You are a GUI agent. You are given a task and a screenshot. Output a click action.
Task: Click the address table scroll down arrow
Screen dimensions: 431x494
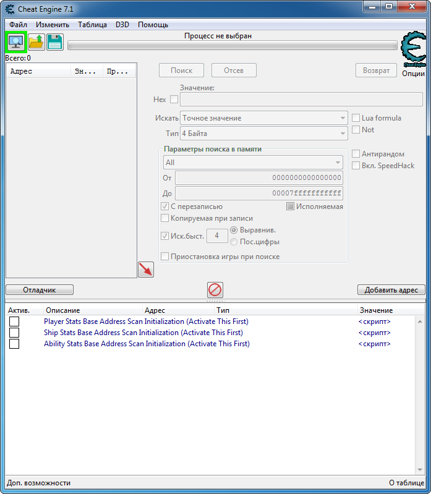click(420, 470)
